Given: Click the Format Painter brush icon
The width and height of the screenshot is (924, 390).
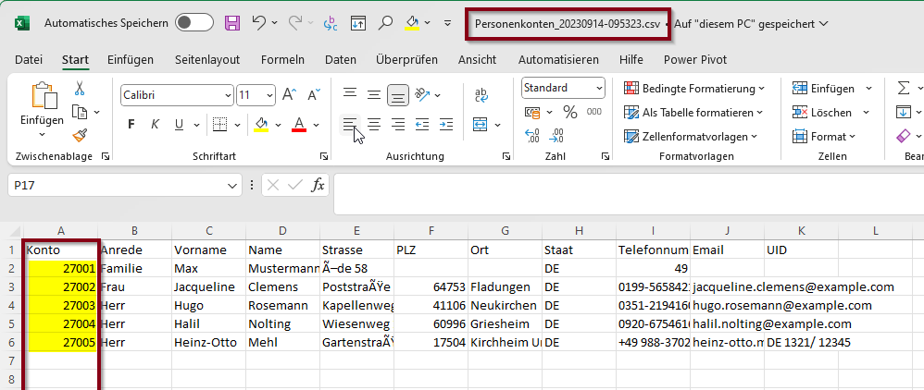Looking at the screenshot, I should coord(80,135).
